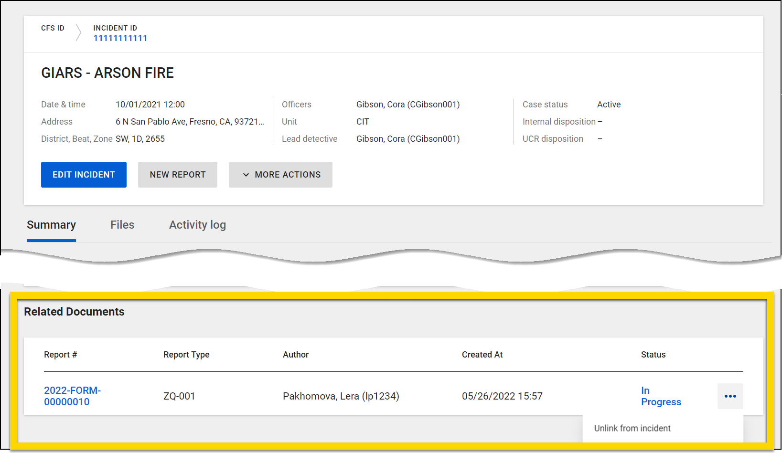Open the Activity log tab

coord(197,224)
